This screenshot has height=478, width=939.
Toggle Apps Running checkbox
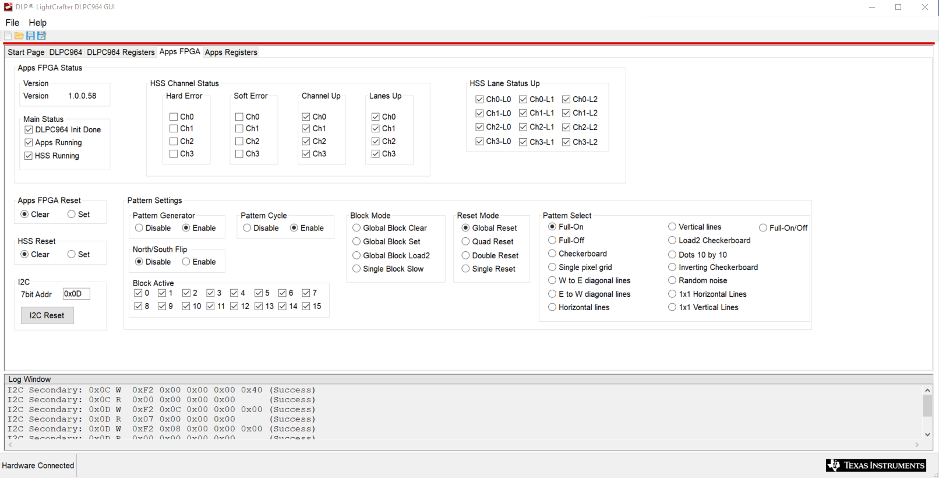coord(29,142)
